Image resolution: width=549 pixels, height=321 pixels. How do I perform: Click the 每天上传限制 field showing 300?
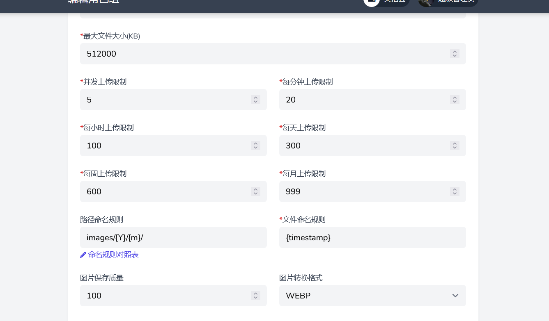point(361,146)
